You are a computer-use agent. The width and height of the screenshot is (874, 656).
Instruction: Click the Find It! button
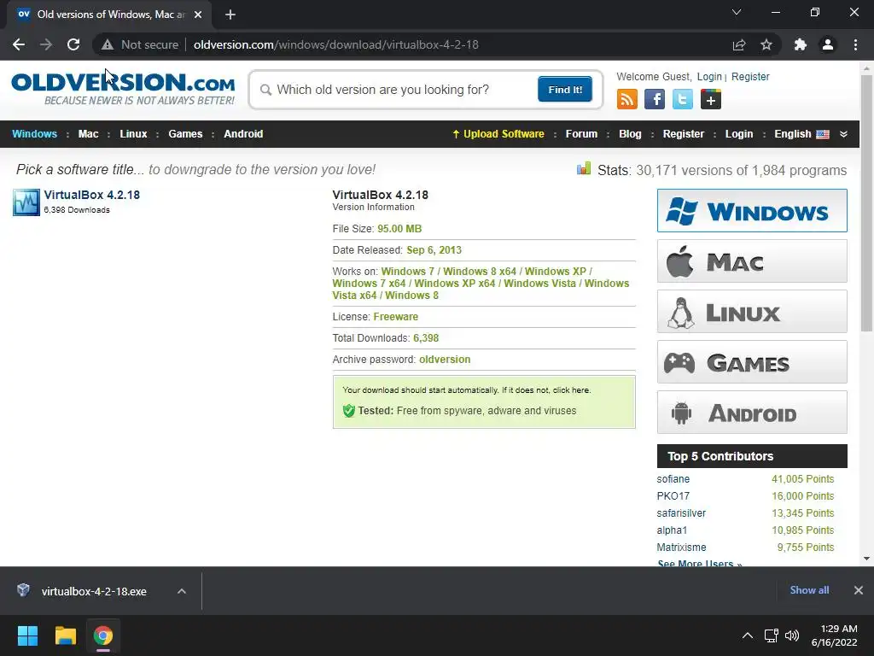(x=565, y=89)
